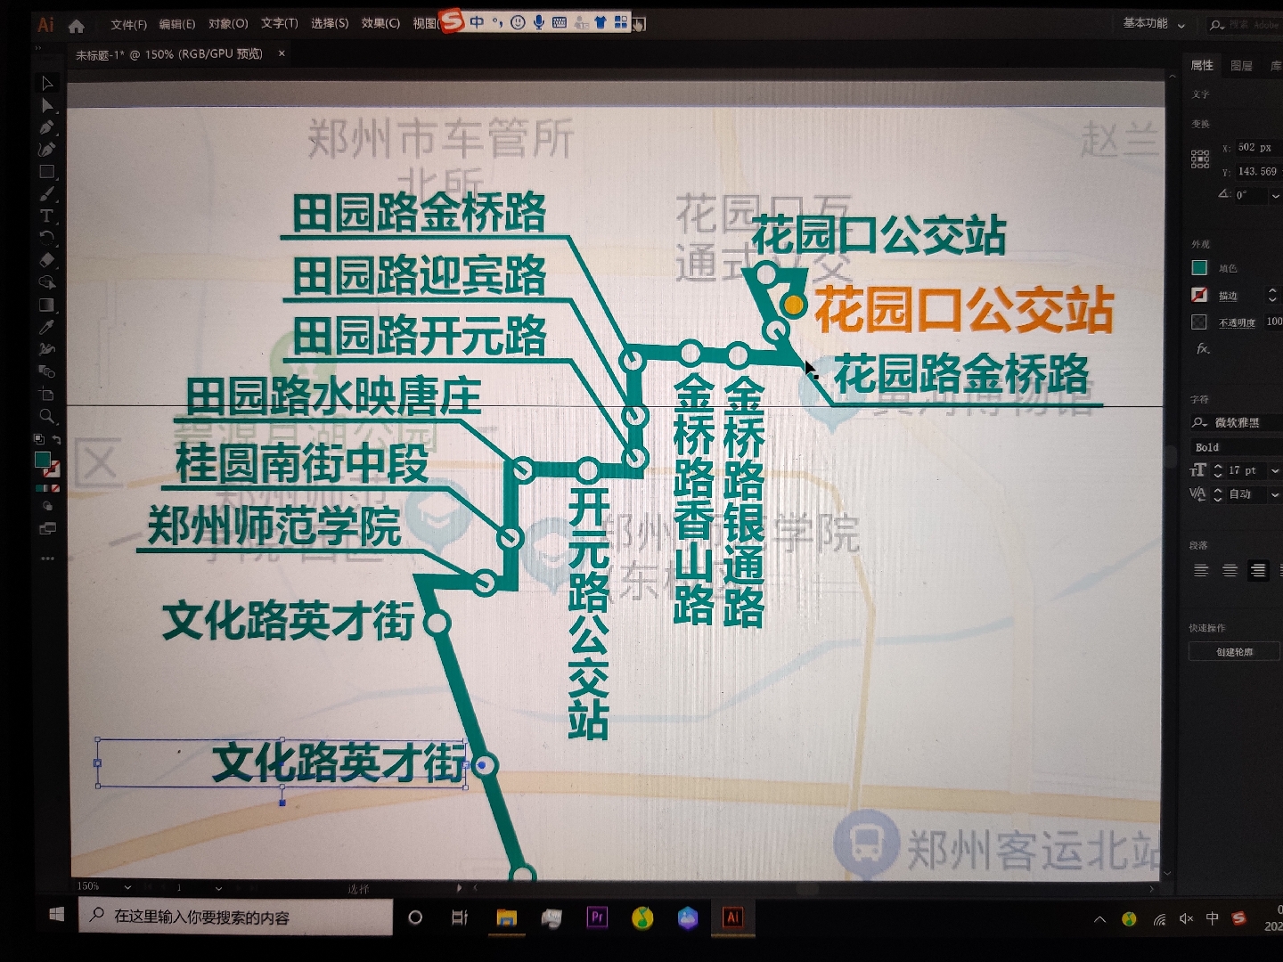
Task: Select the Gradient tool
Action: (x=47, y=305)
